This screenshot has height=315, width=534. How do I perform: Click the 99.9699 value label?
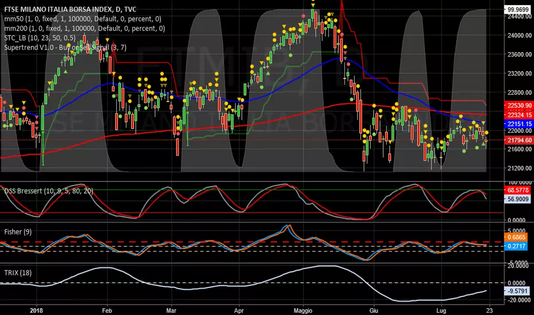(x=519, y=10)
